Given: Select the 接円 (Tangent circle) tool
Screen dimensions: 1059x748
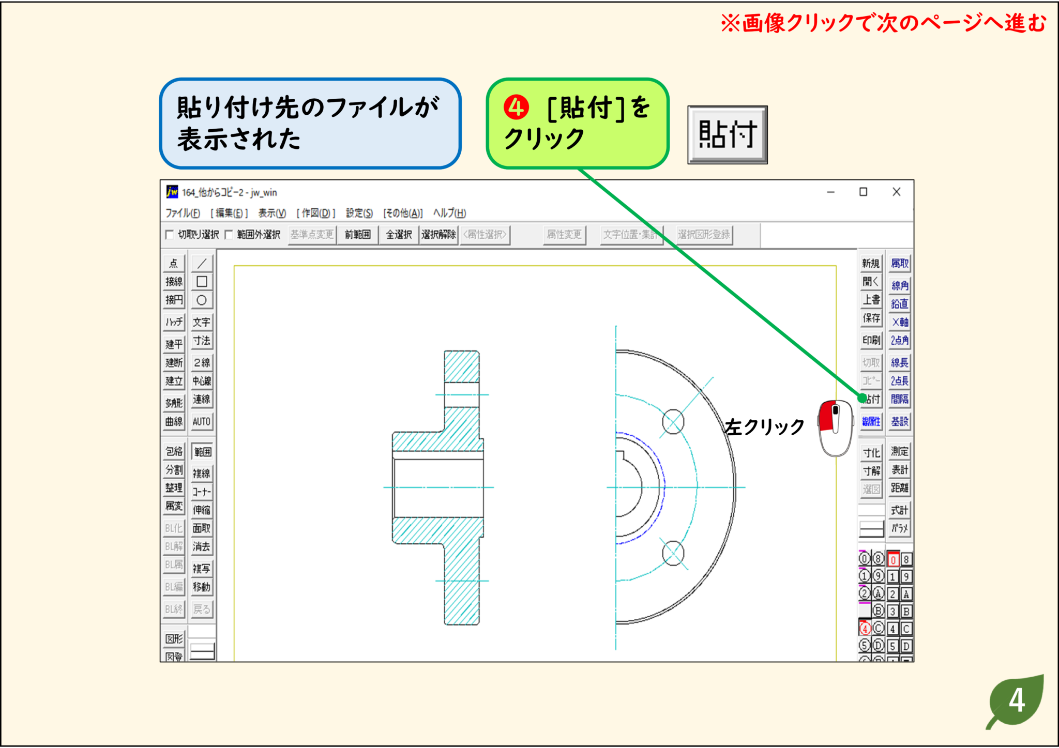Looking at the screenshot, I should (x=174, y=300).
